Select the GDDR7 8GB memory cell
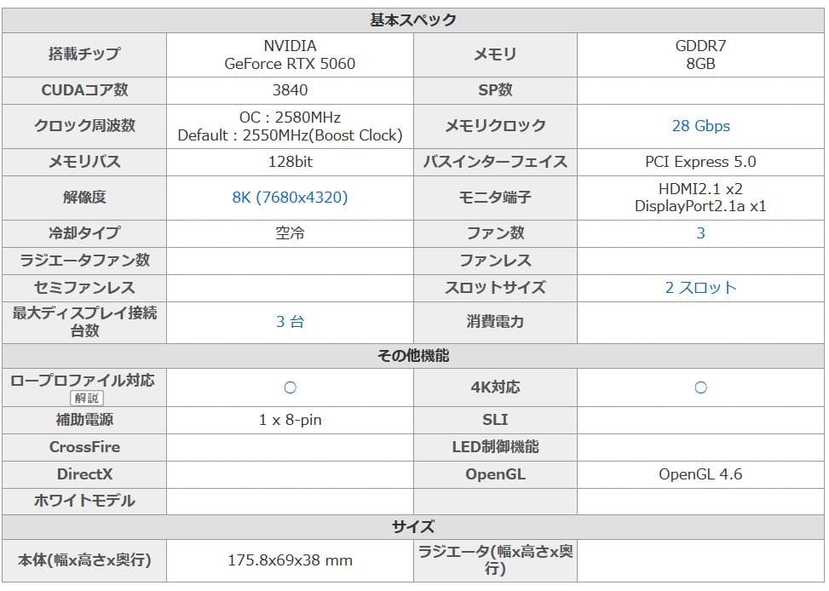 (x=700, y=55)
